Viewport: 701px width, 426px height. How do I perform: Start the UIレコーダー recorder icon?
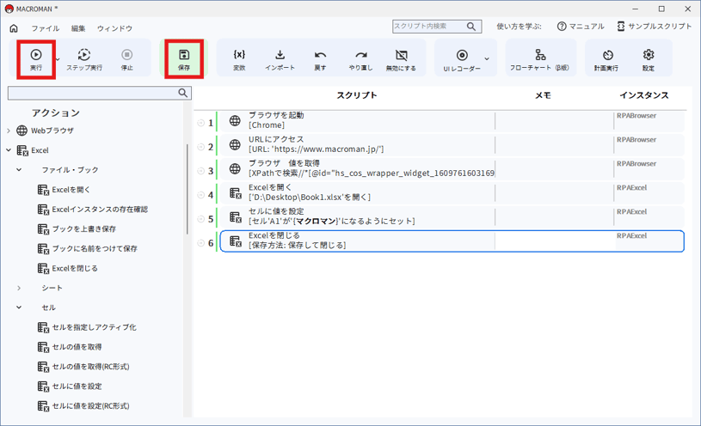(462, 55)
